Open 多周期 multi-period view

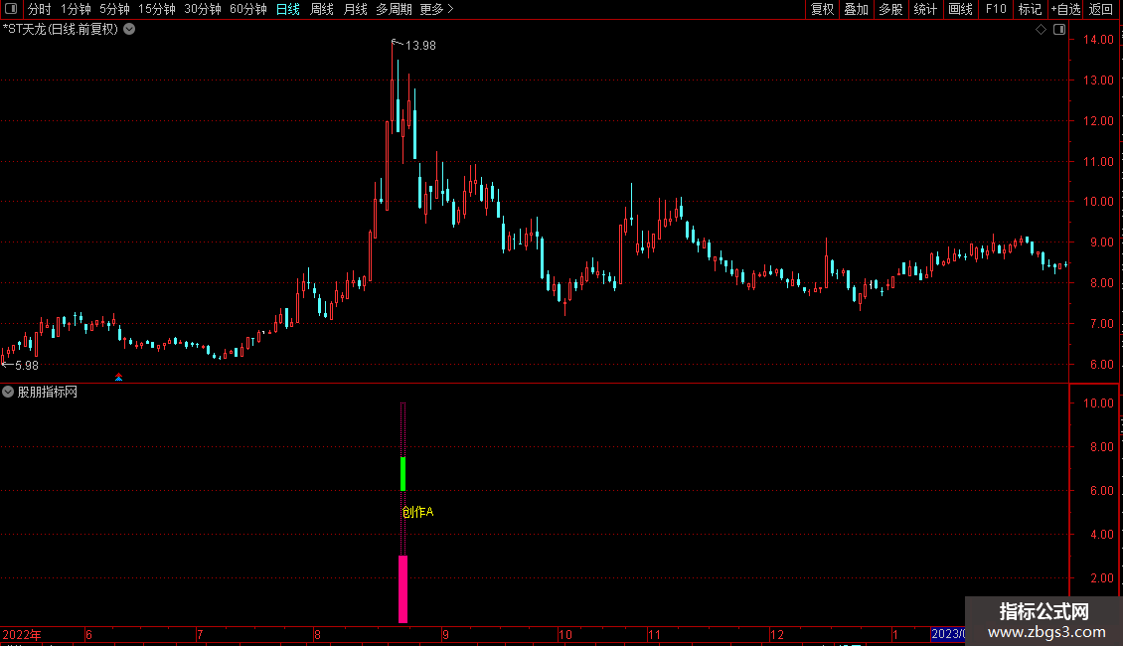coord(394,9)
